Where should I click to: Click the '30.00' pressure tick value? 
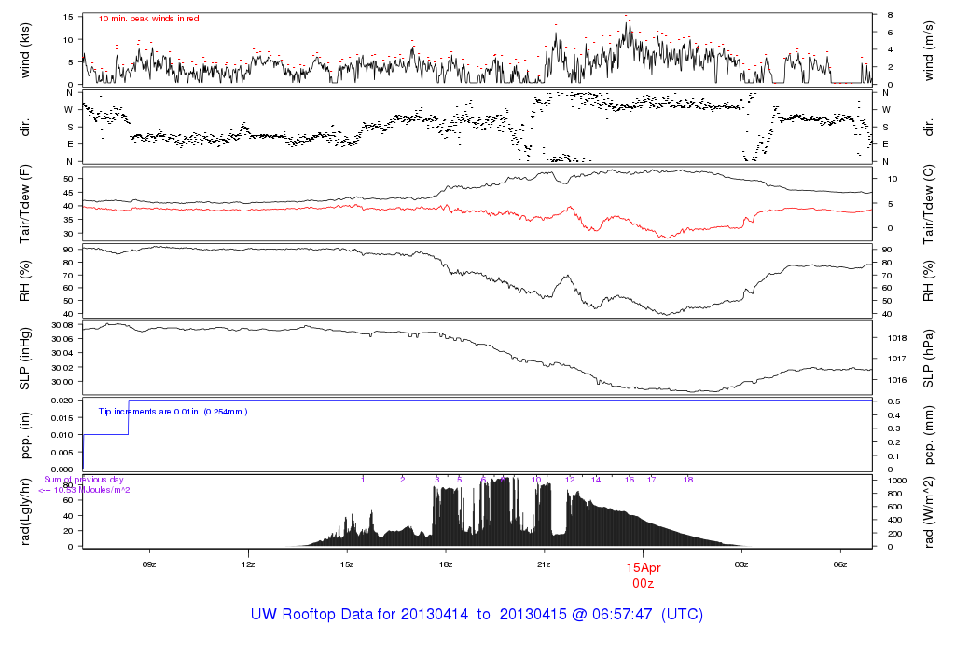pos(62,383)
